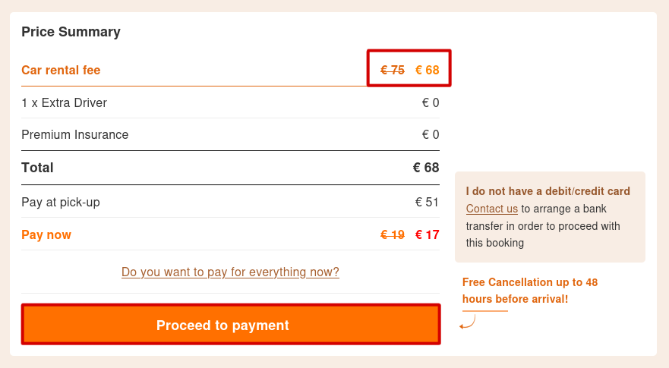Viewport: 669px width, 368px height.
Task: Click the Pay now label
Action: pyautogui.click(x=46, y=234)
